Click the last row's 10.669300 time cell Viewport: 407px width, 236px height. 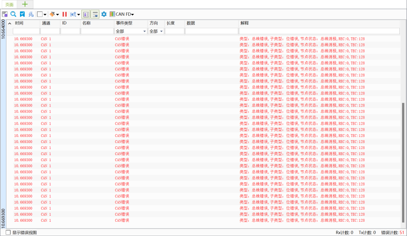point(23,221)
